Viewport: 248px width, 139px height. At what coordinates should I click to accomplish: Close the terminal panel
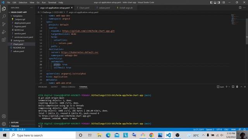pos(245,87)
